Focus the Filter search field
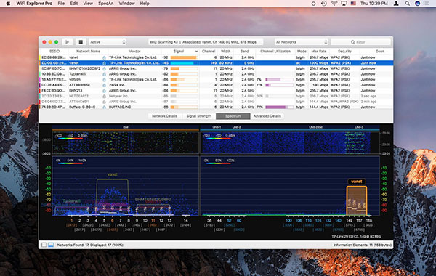This screenshot has height=276, width=436. coord(361,42)
